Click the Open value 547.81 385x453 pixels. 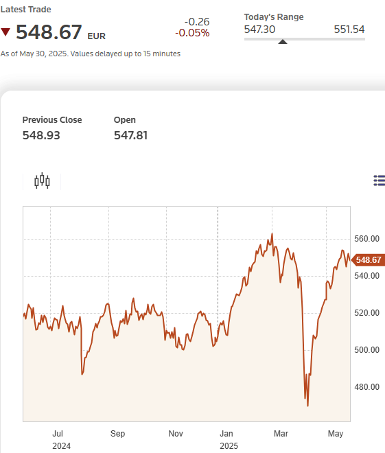point(130,135)
